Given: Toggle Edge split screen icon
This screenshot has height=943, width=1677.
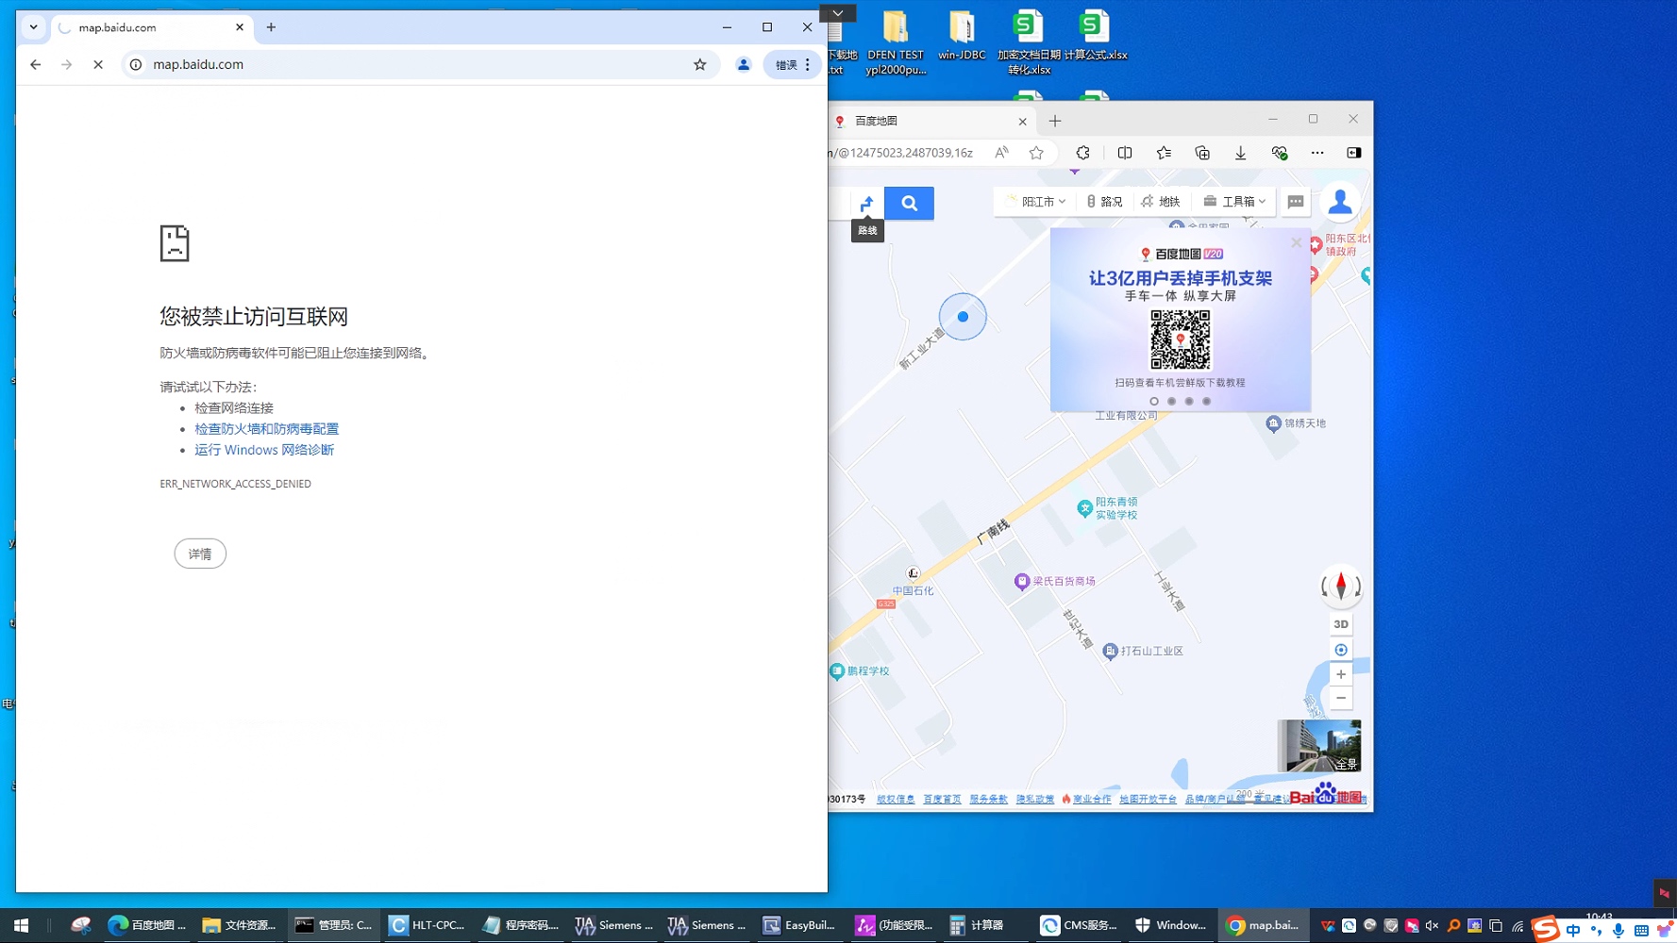Looking at the screenshot, I should point(1125,153).
